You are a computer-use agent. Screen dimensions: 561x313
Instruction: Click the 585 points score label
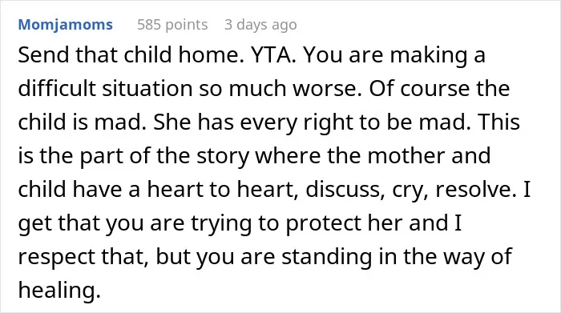[x=172, y=25]
